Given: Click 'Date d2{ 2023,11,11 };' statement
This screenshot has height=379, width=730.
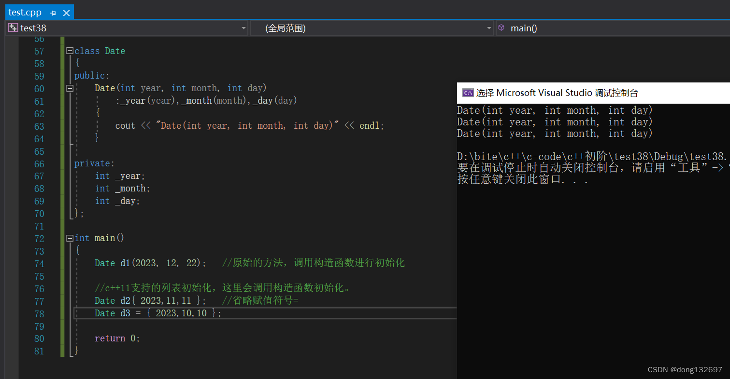Looking at the screenshot, I should point(151,301).
